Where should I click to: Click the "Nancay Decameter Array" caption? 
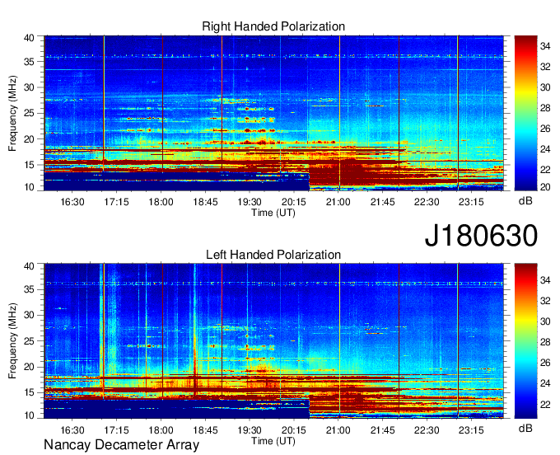point(121,445)
